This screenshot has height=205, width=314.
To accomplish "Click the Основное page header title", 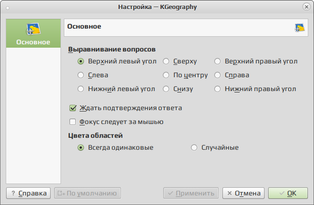I will point(84,26).
